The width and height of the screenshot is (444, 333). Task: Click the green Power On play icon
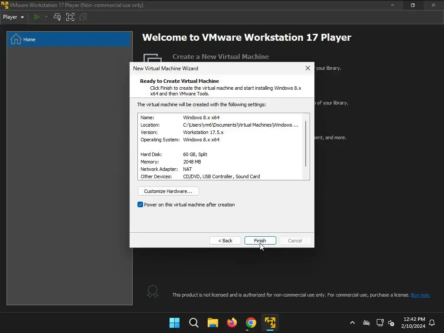click(36, 17)
